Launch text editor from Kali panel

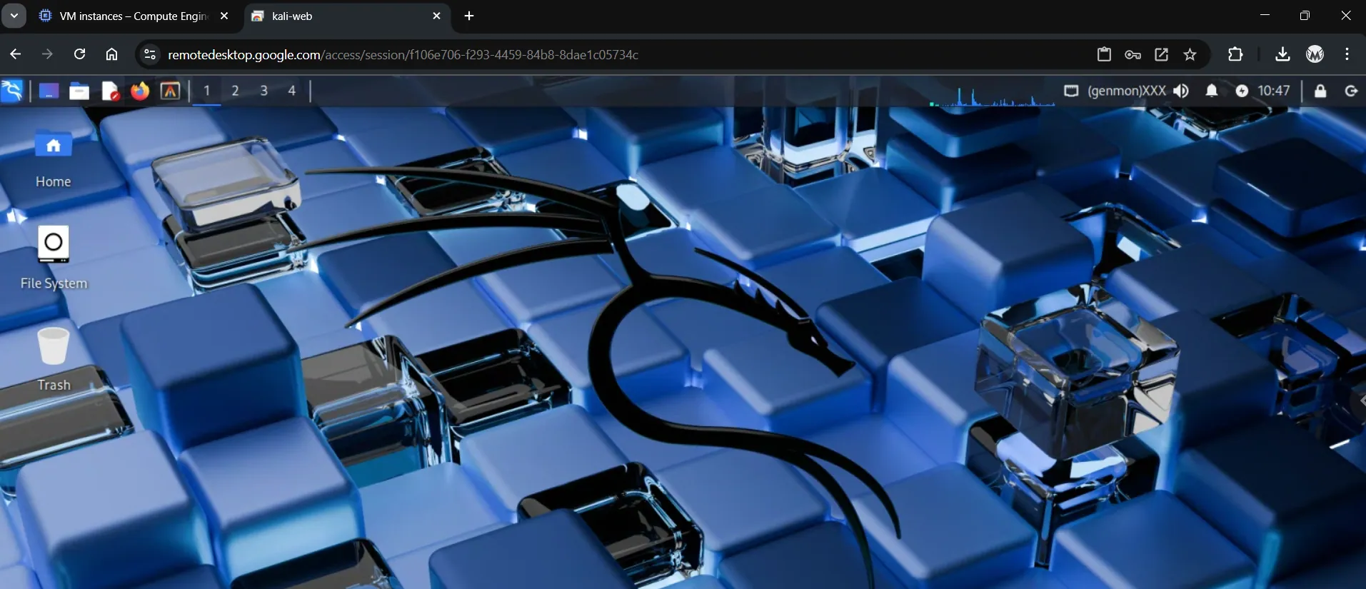pyautogui.click(x=110, y=91)
